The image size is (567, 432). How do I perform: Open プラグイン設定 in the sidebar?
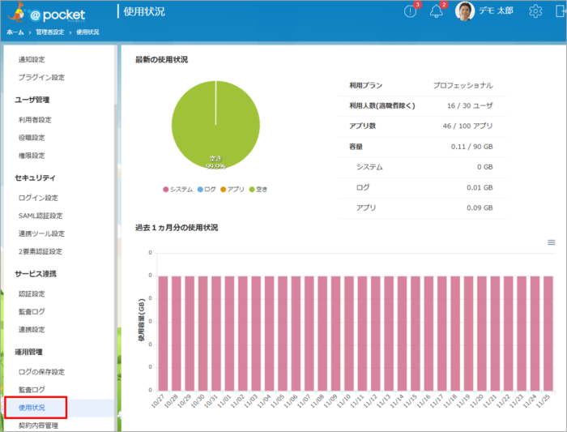41,77
